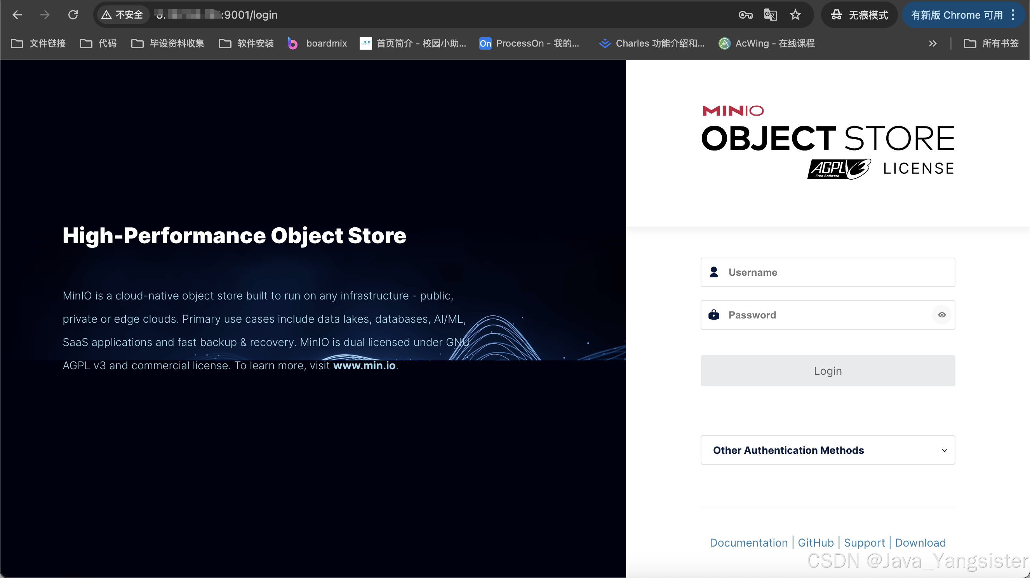Open Chrome three-dot menu

pyautogui.click(x=1013, y=15)
